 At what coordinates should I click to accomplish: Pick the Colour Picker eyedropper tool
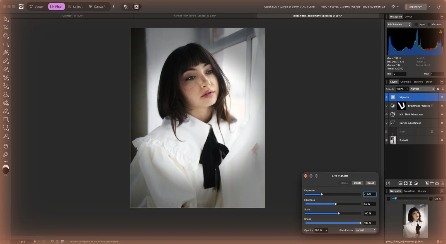coord(6,136)
